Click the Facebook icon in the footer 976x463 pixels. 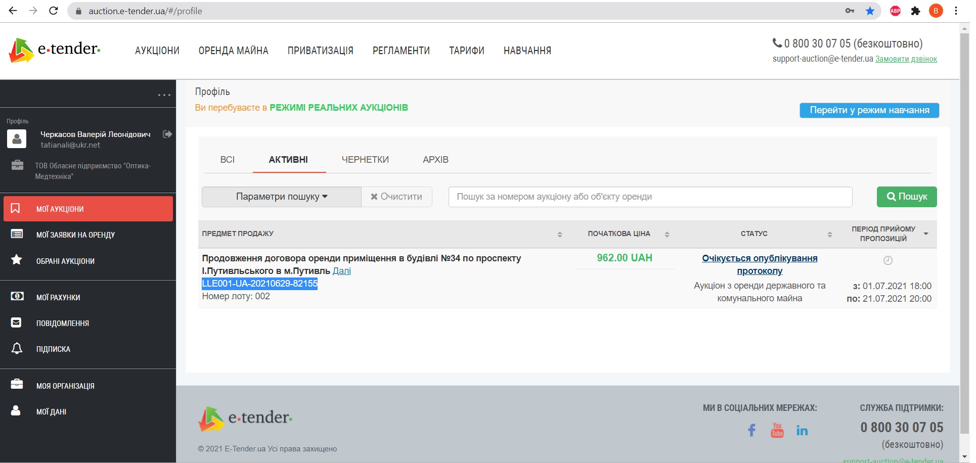pyautogui.click(x=751, y=430)
